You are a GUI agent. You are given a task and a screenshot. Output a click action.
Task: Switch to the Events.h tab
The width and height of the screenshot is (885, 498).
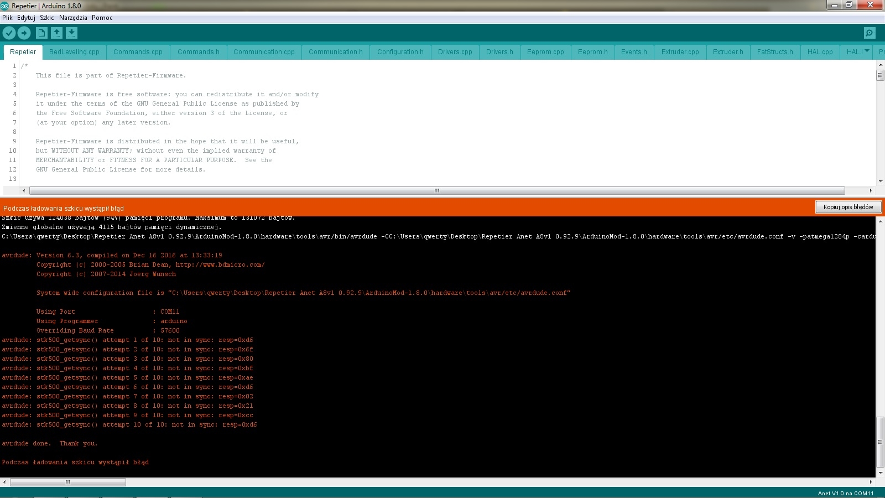pos(634,52)
